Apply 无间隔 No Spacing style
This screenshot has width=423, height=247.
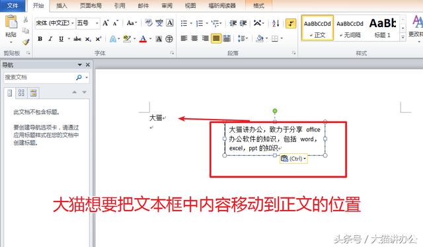tap(350, 28)
